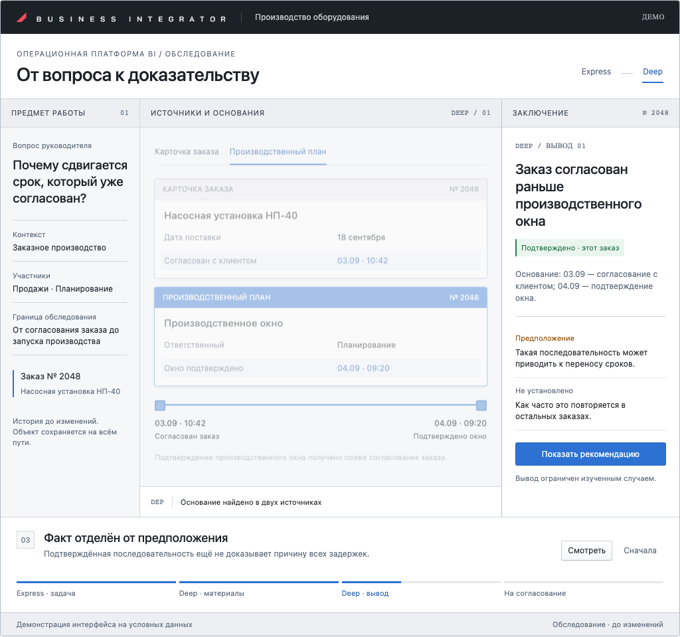Click the Смотреть button
The width and height of the screenshot is (680, 637).
(586, 551)
